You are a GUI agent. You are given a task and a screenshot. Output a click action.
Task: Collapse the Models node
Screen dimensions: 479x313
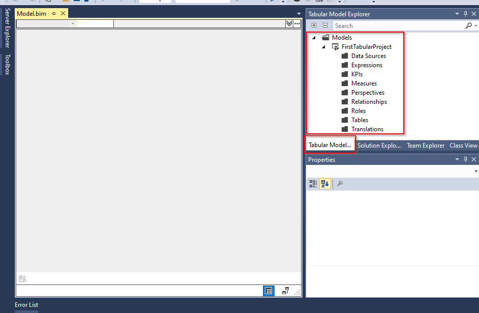pyautogui.click(x=314, y=38)
